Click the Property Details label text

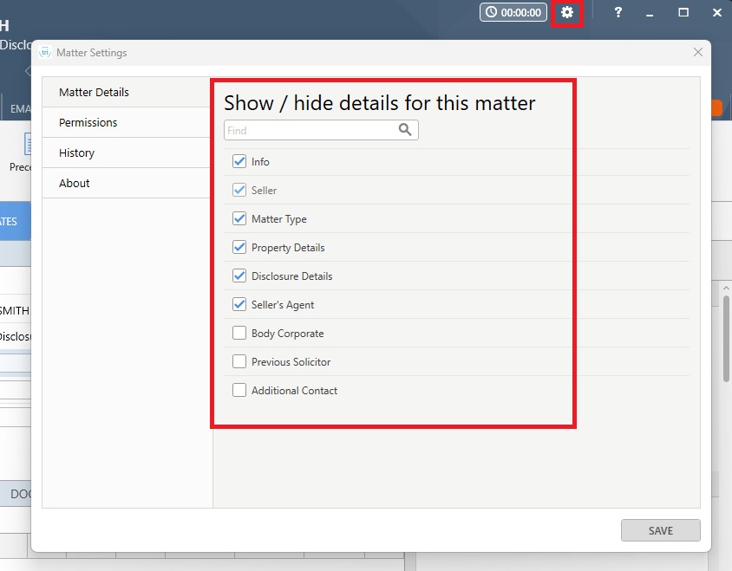click(x=288, y=248)
